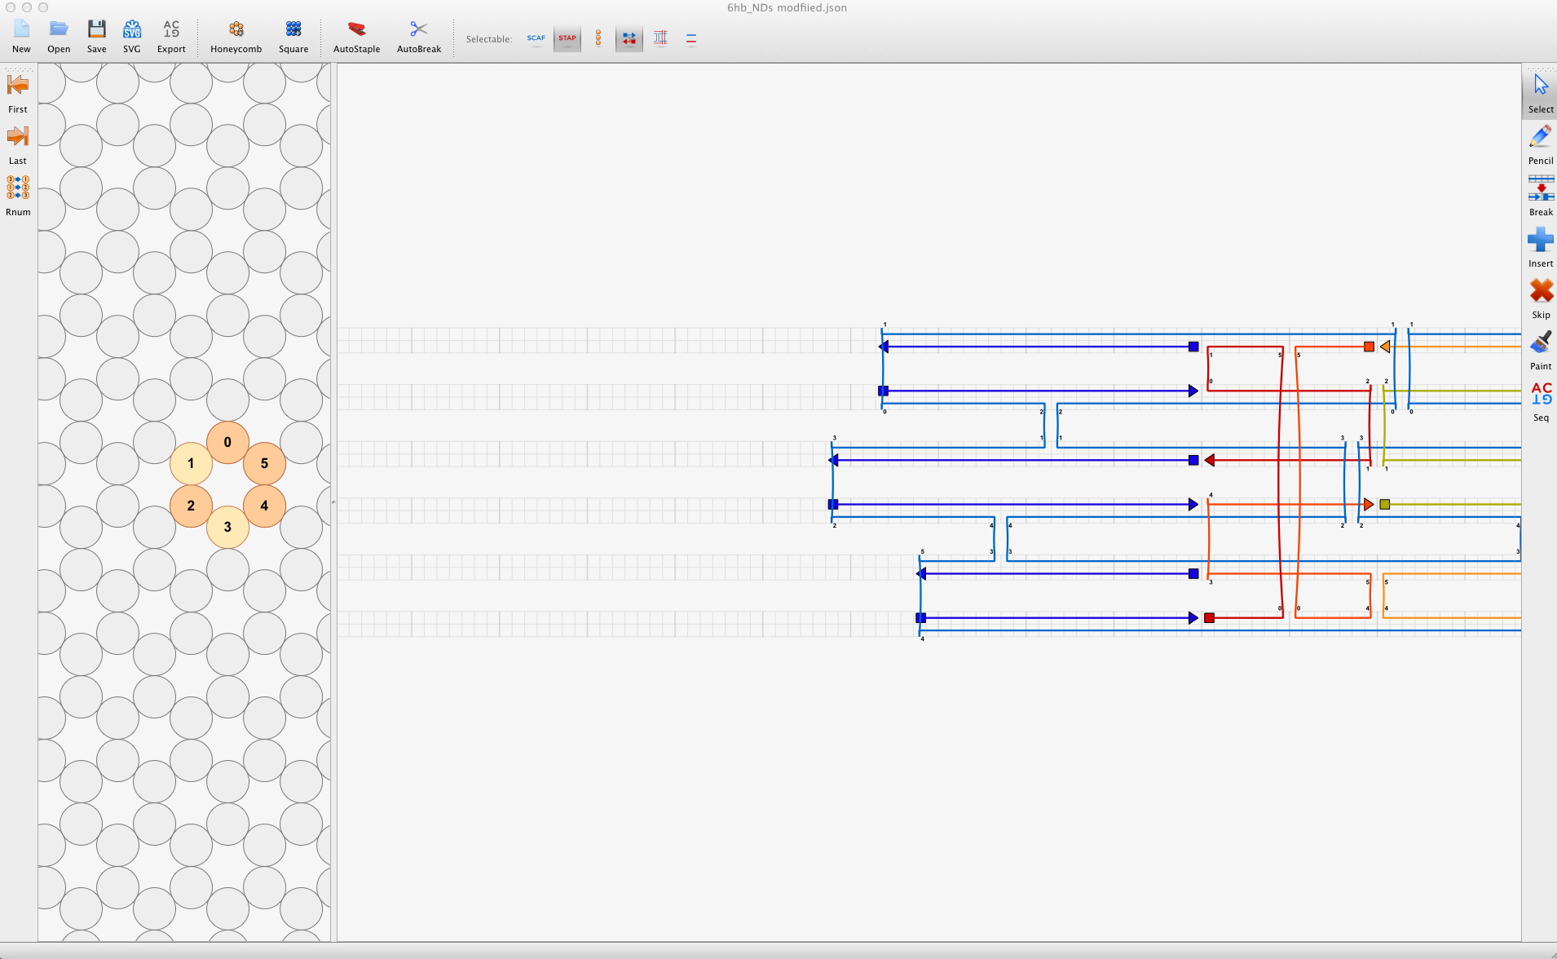Select the Paint tool
The image size is (1557, 959).
click(x=1540, y=350)
